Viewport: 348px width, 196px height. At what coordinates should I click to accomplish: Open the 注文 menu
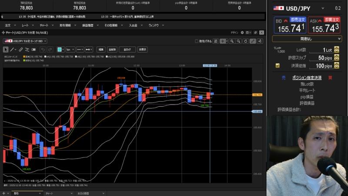tap(8, 25)
